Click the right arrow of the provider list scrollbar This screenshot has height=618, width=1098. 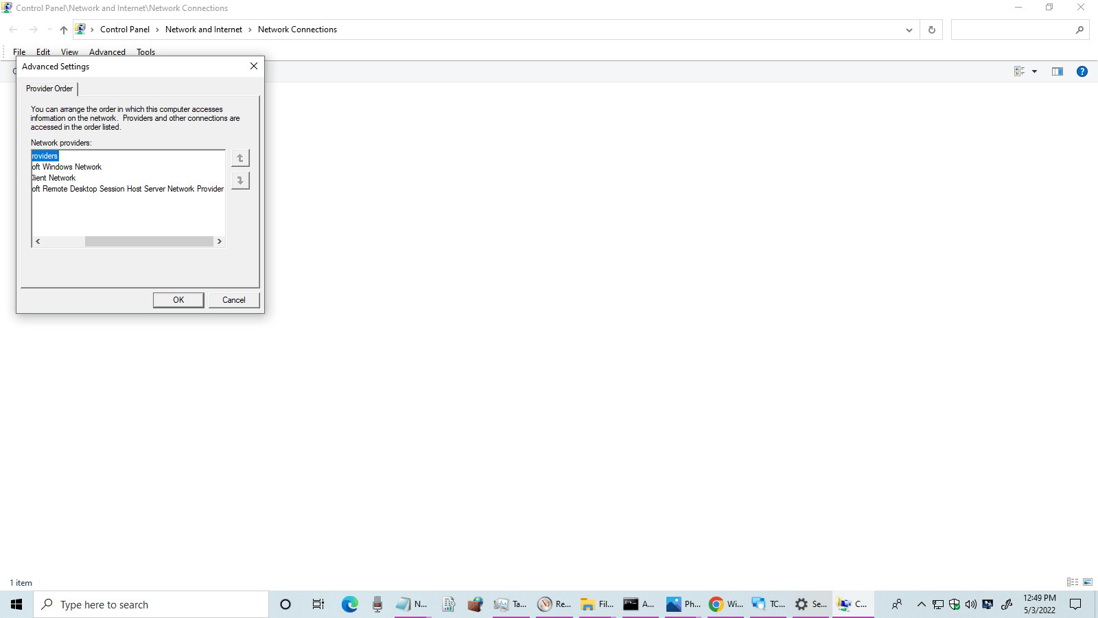220,241
